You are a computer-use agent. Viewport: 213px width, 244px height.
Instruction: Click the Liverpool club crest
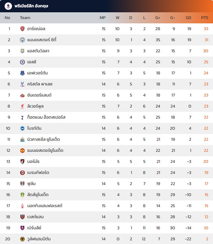(22, 106)
